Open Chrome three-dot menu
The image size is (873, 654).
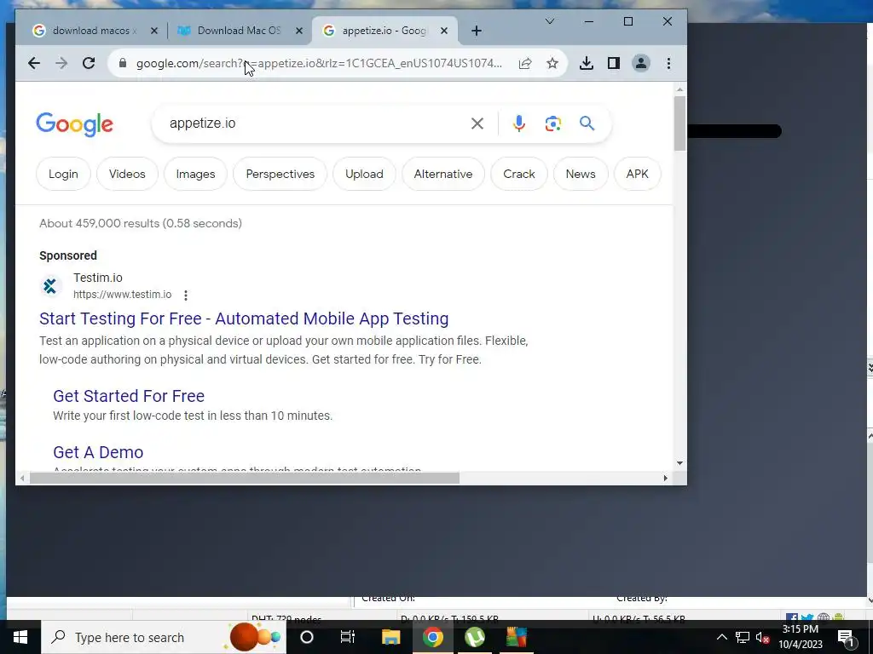click(668, 63)
